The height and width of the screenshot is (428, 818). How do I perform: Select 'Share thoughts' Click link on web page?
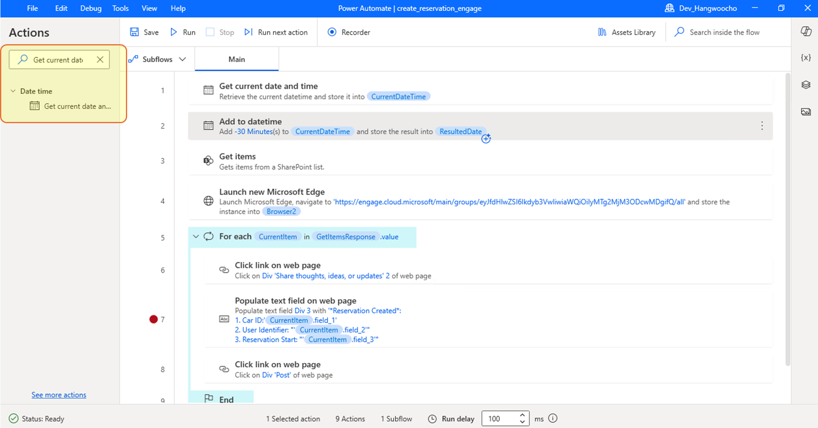point(488,270)
